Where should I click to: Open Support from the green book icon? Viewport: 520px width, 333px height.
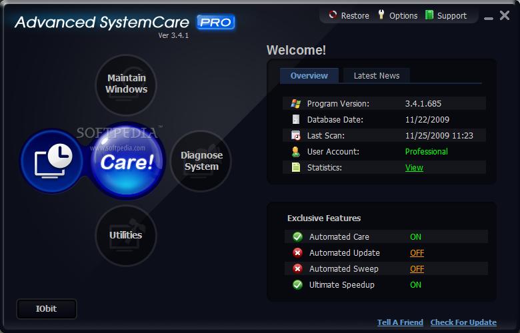[x=429, y=15]
